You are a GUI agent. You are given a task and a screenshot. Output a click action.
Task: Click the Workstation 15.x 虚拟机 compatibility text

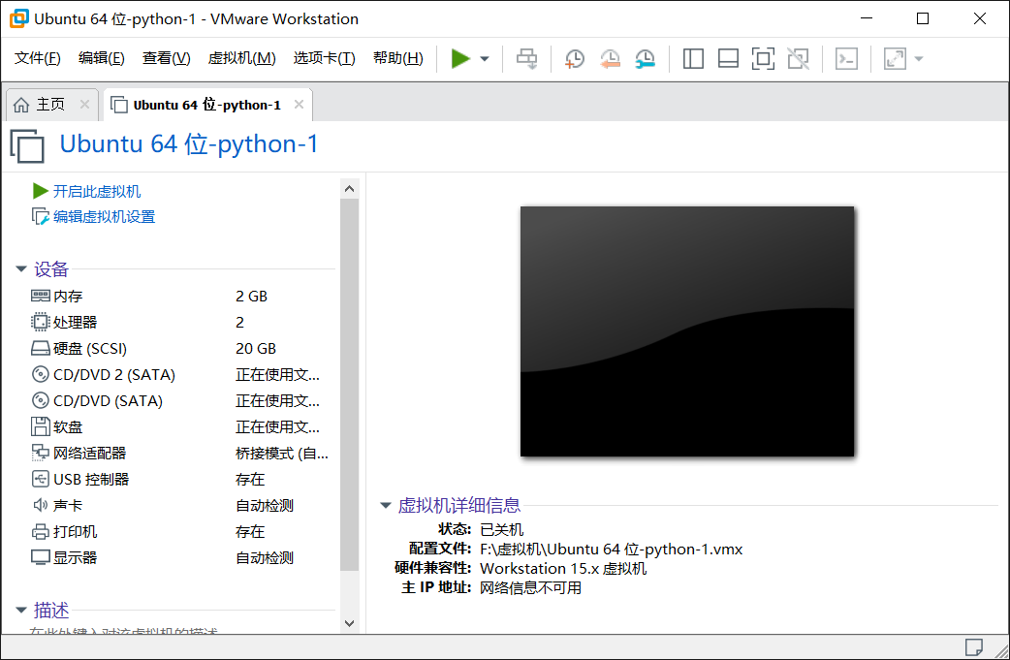(563, 569)
